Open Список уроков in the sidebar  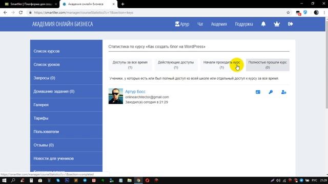[66, 64]
